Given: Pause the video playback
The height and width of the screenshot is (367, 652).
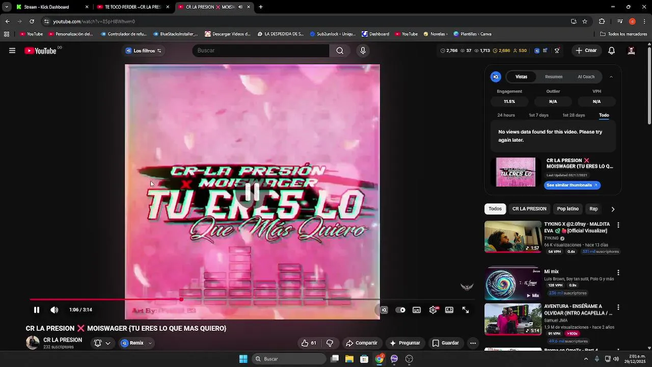Looking at the screenshot, I should click(37, 310).
